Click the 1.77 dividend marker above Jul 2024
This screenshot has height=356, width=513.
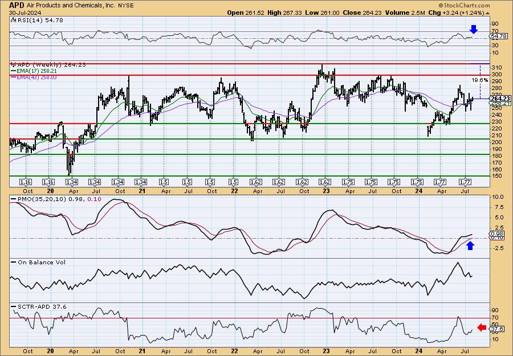pyautogui.click(x=465, y=182)
